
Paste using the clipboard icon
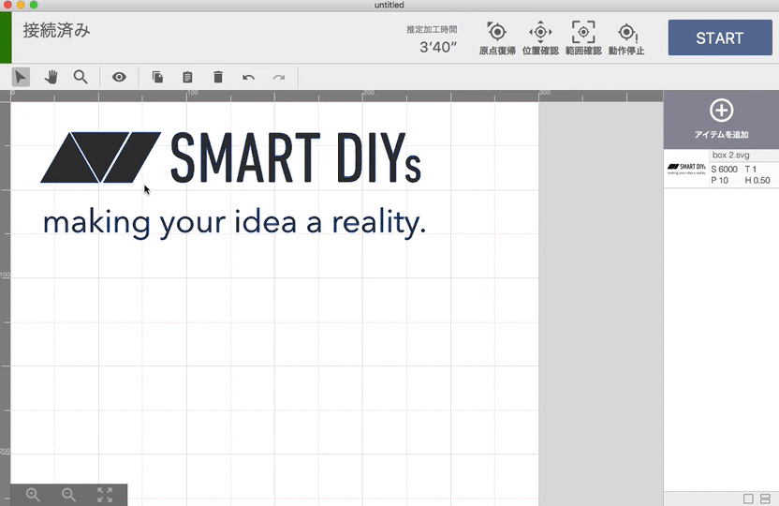tap(187, 77)
